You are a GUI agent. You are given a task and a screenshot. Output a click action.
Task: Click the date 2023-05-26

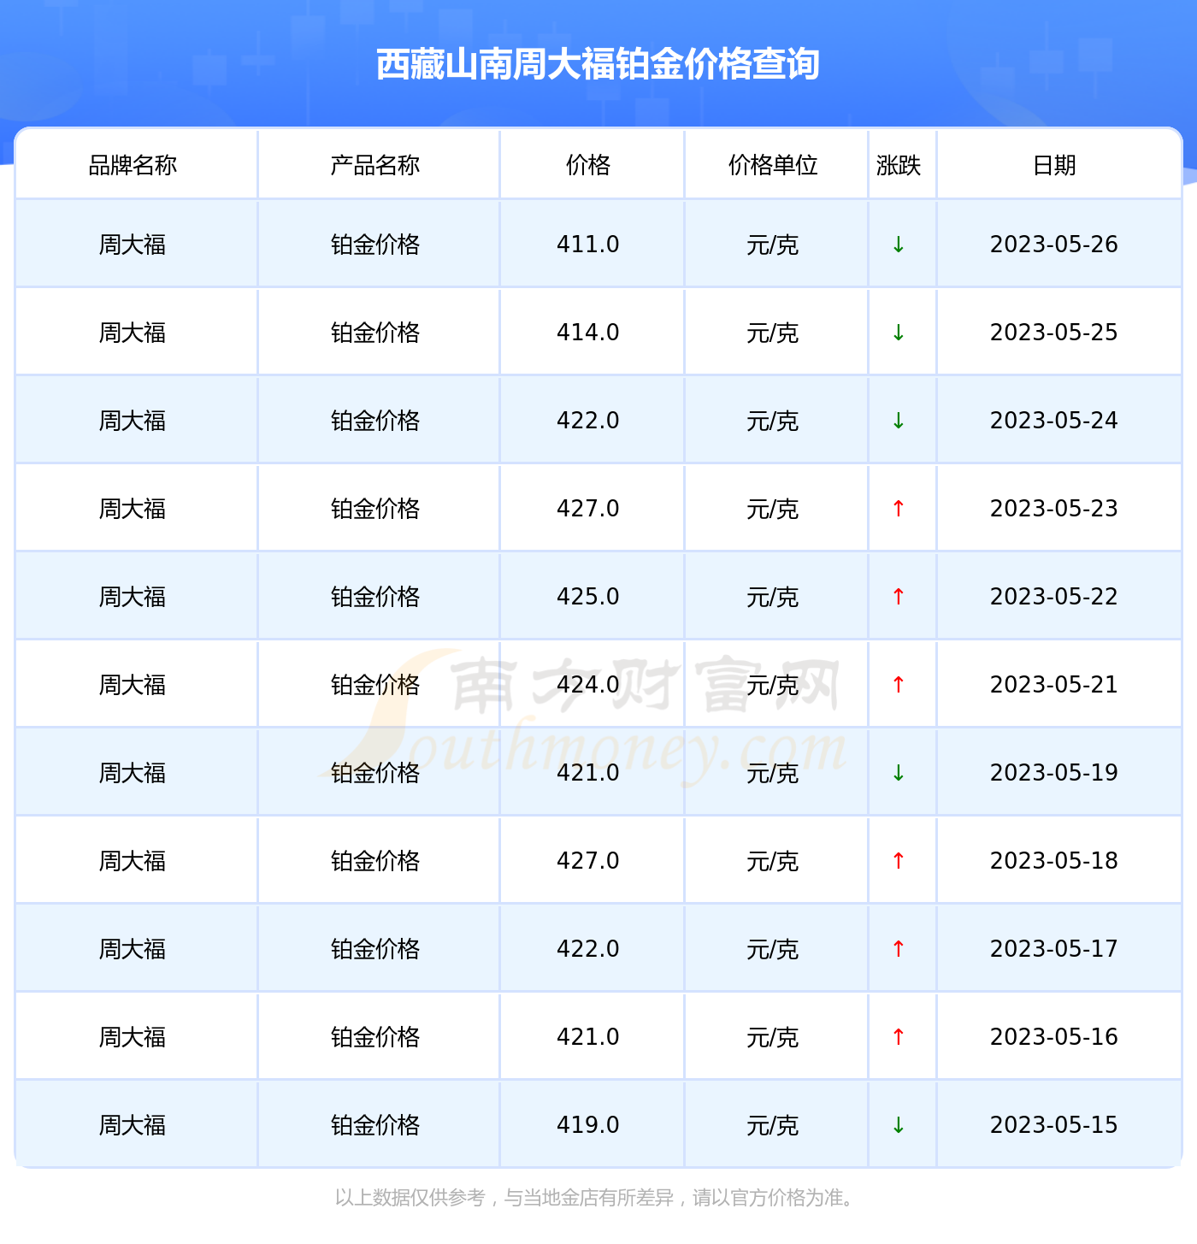1054,245
